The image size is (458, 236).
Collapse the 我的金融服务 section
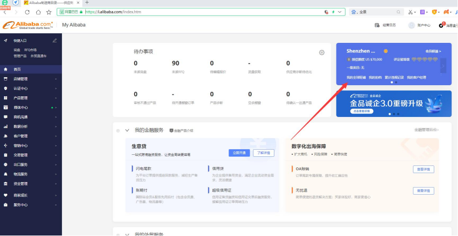pos(127,130)
